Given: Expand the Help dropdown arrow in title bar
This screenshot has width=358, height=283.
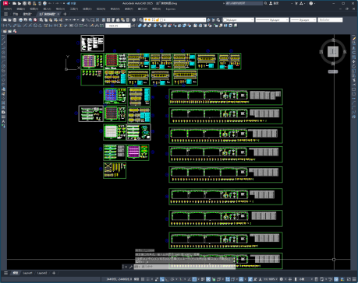Looking at the screenshot, I should pyautogui.click(x=315, y=3).
